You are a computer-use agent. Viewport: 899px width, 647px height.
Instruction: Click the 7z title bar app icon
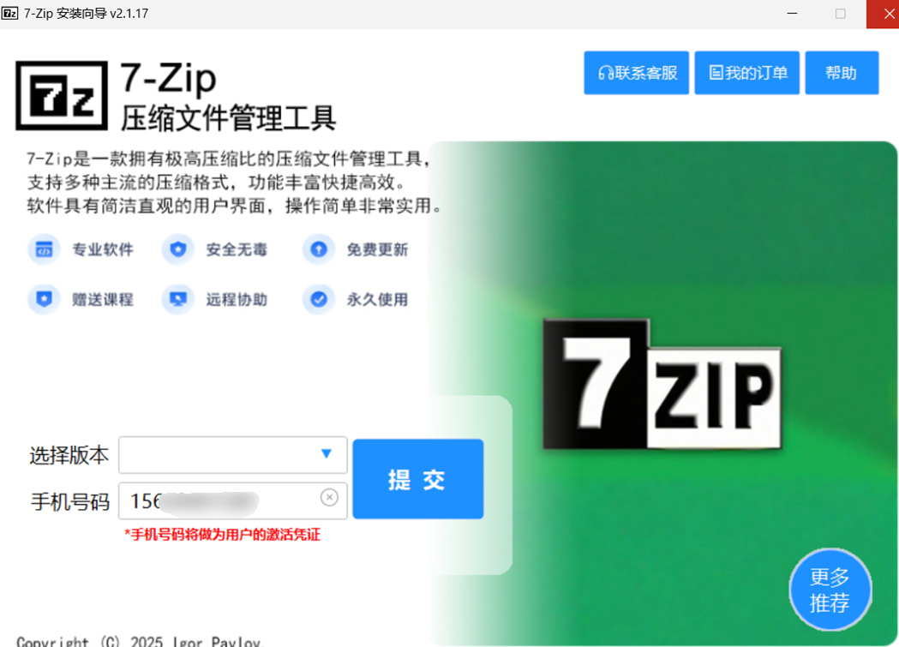click(x=9, y=13)
